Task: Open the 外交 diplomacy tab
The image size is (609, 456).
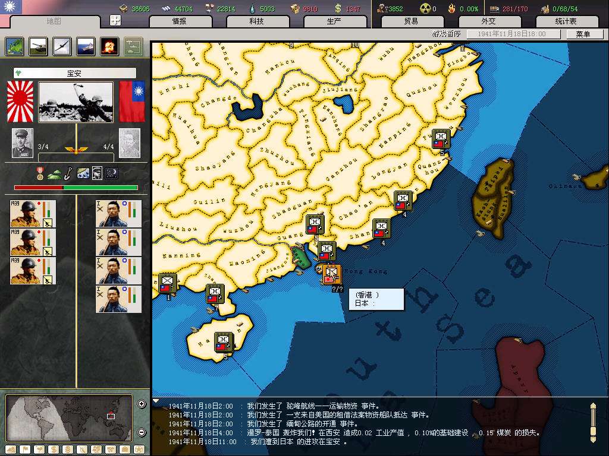Action: [x=489, y=21]
